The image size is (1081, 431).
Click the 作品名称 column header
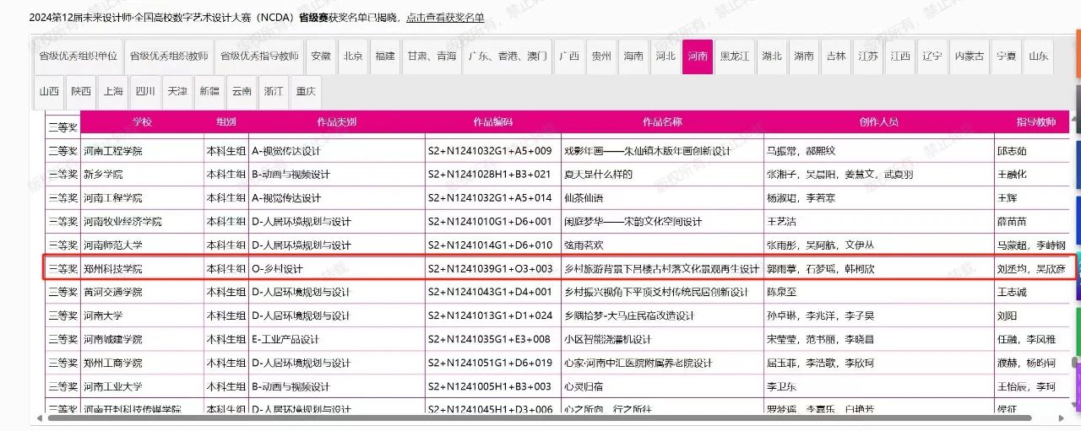tap(662, 123)
